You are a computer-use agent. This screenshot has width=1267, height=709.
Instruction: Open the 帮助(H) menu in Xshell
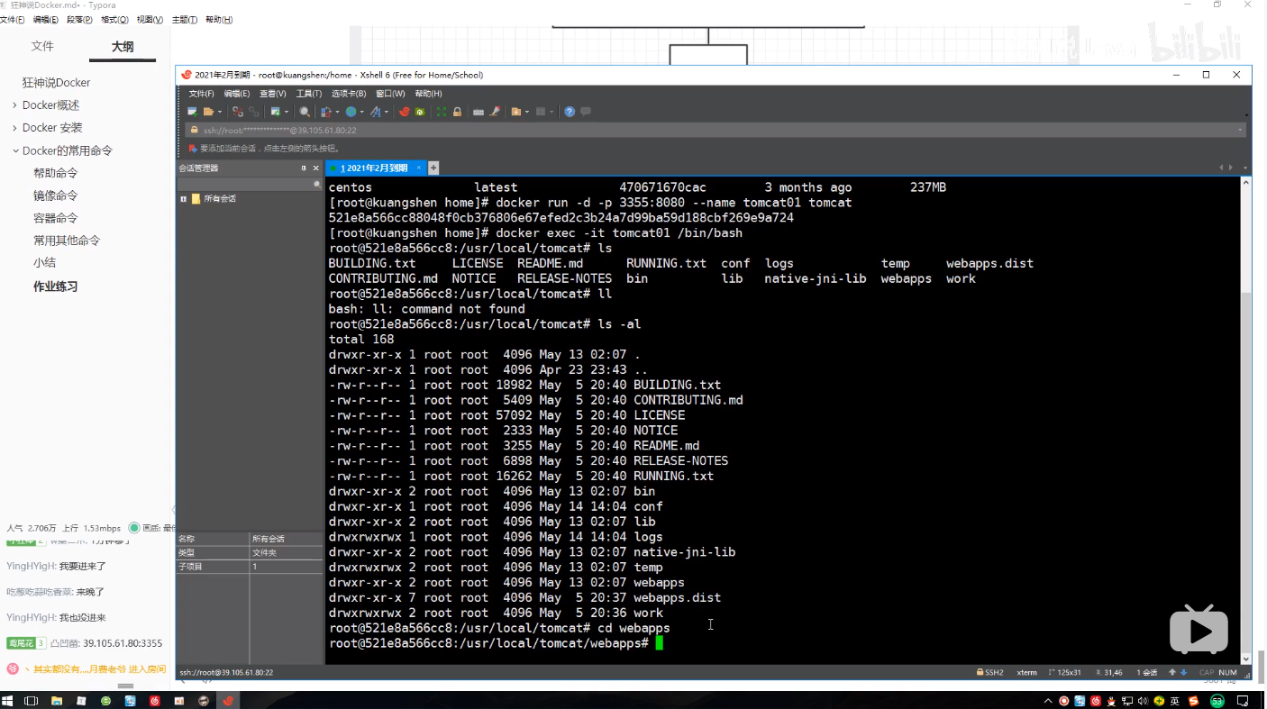[428, 94]
